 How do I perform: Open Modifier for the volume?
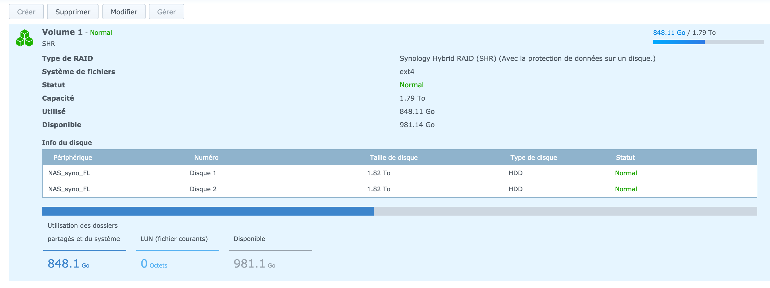[x=124, y=12]
